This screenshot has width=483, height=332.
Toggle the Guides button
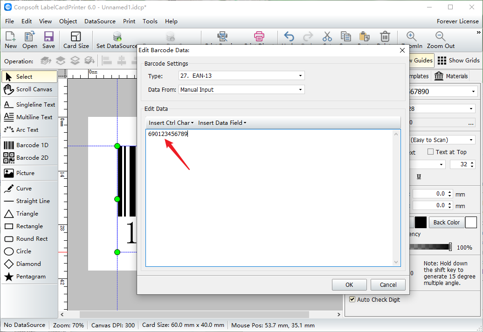coord(421,61)
